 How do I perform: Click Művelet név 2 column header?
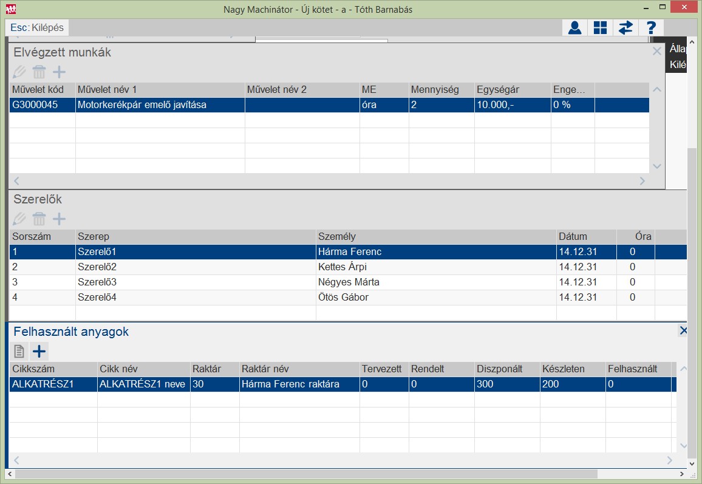(302, 89)
